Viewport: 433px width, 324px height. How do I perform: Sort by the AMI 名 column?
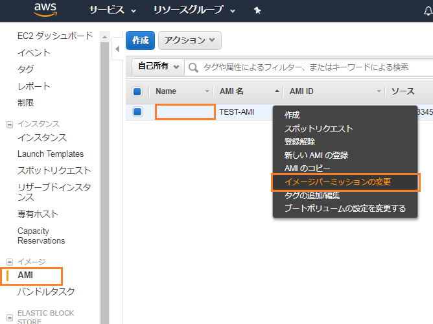(x=231, y=91)
